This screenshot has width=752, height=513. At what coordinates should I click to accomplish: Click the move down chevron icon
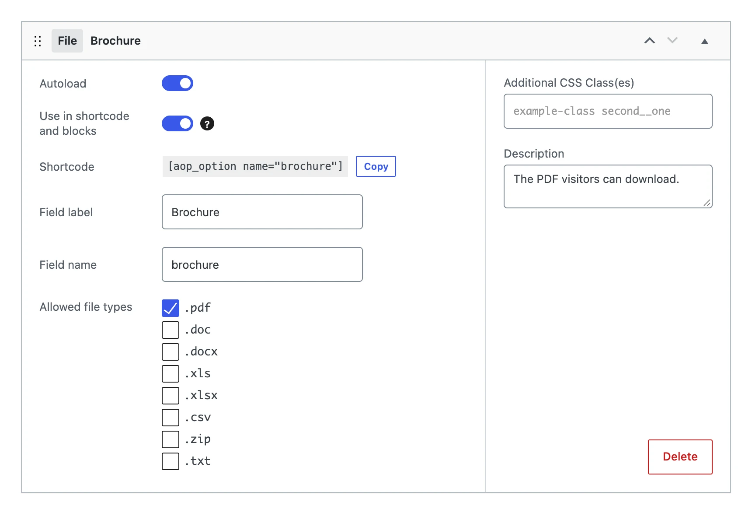672,40
